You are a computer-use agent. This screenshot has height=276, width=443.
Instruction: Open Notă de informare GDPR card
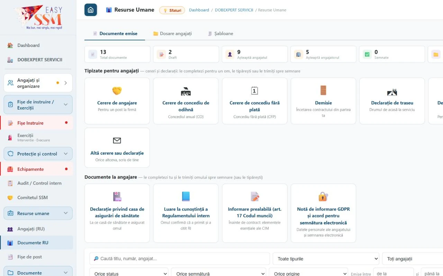click(x=323, y=213)
